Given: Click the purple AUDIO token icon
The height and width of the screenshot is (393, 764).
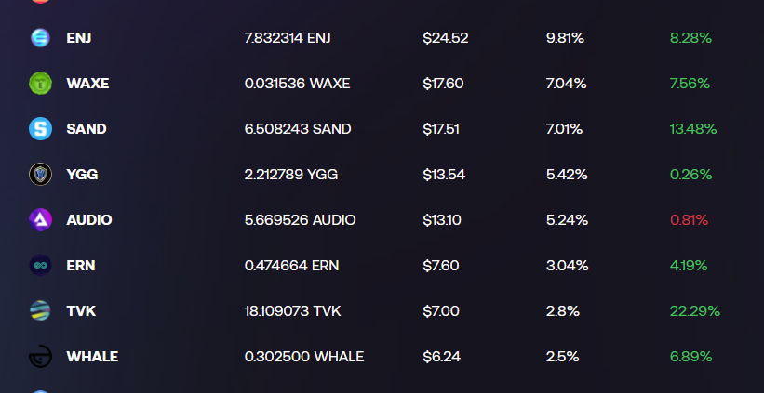Looking at the screenshot, I should tap(40, 219).
